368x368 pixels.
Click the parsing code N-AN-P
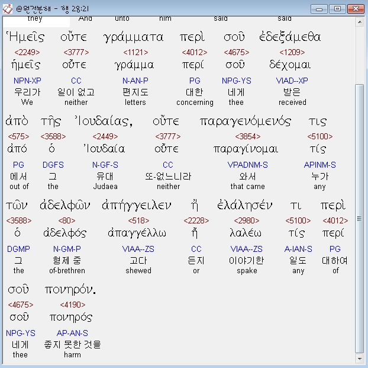[135, 81]
